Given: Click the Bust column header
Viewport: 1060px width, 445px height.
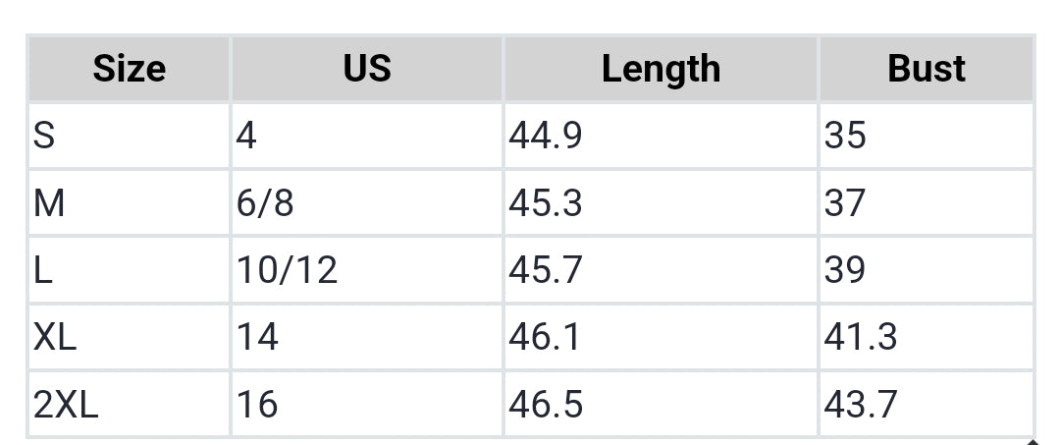Looking at the screenshot, I should point(926,69).
